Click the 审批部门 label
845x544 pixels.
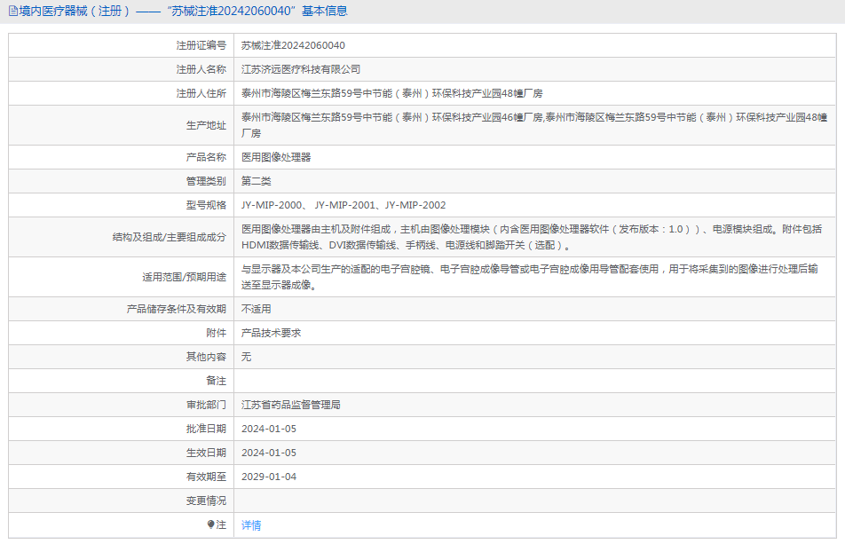[206, 405]
